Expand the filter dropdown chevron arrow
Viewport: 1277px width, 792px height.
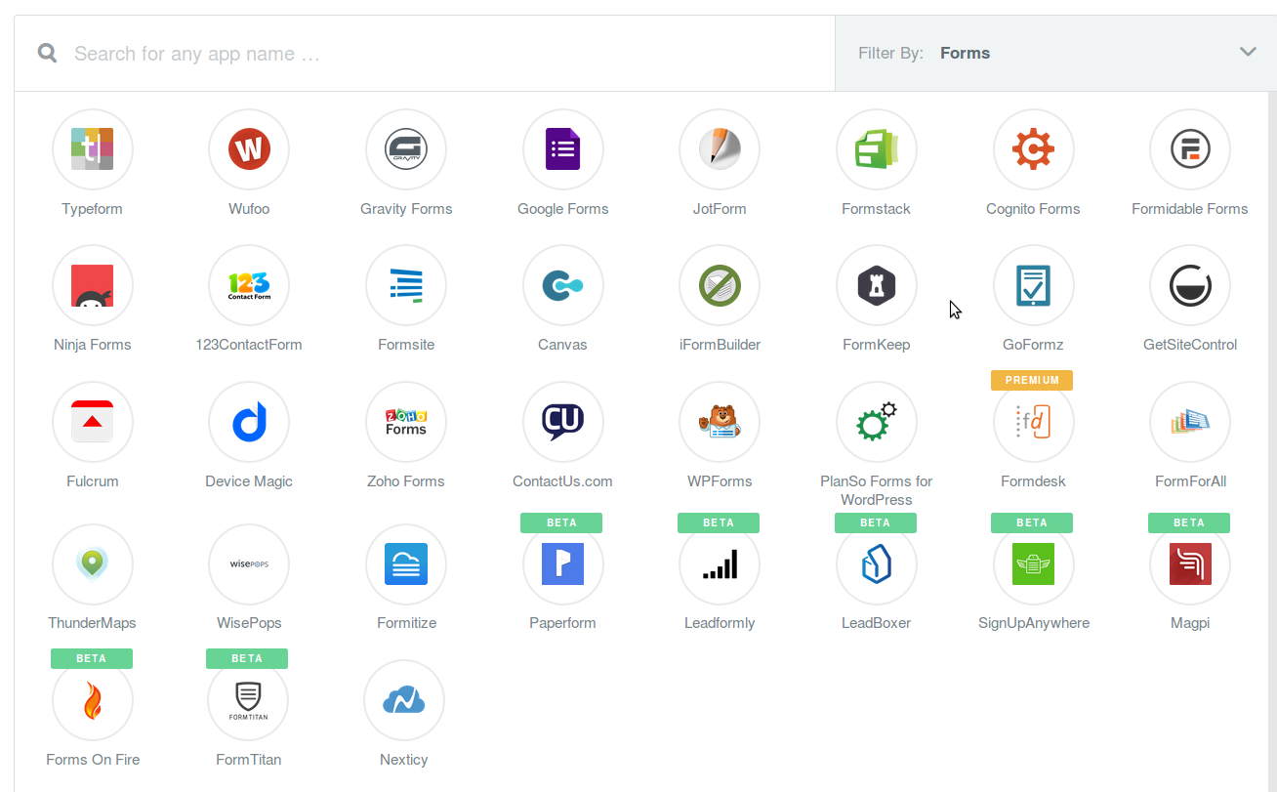[x=1248, y=52]
